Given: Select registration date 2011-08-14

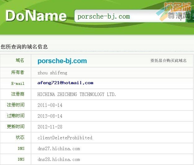Looking at the screenshot, I should (50, 105).
